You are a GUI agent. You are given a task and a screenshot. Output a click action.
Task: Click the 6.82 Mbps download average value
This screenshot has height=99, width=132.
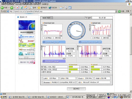[84, 67]
